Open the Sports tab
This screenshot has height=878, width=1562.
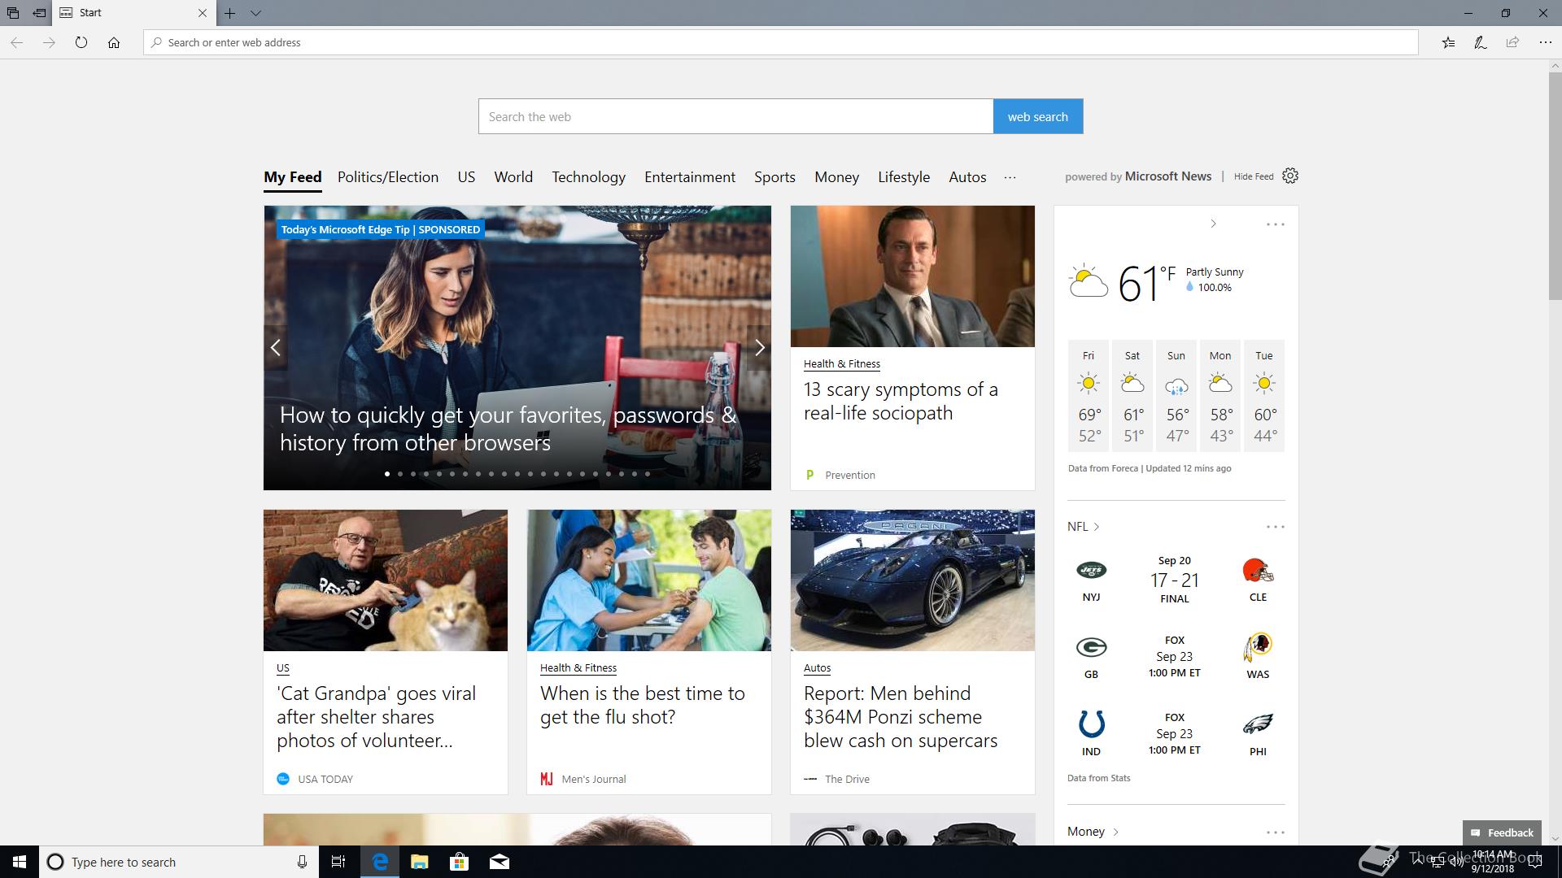[774, 177]
